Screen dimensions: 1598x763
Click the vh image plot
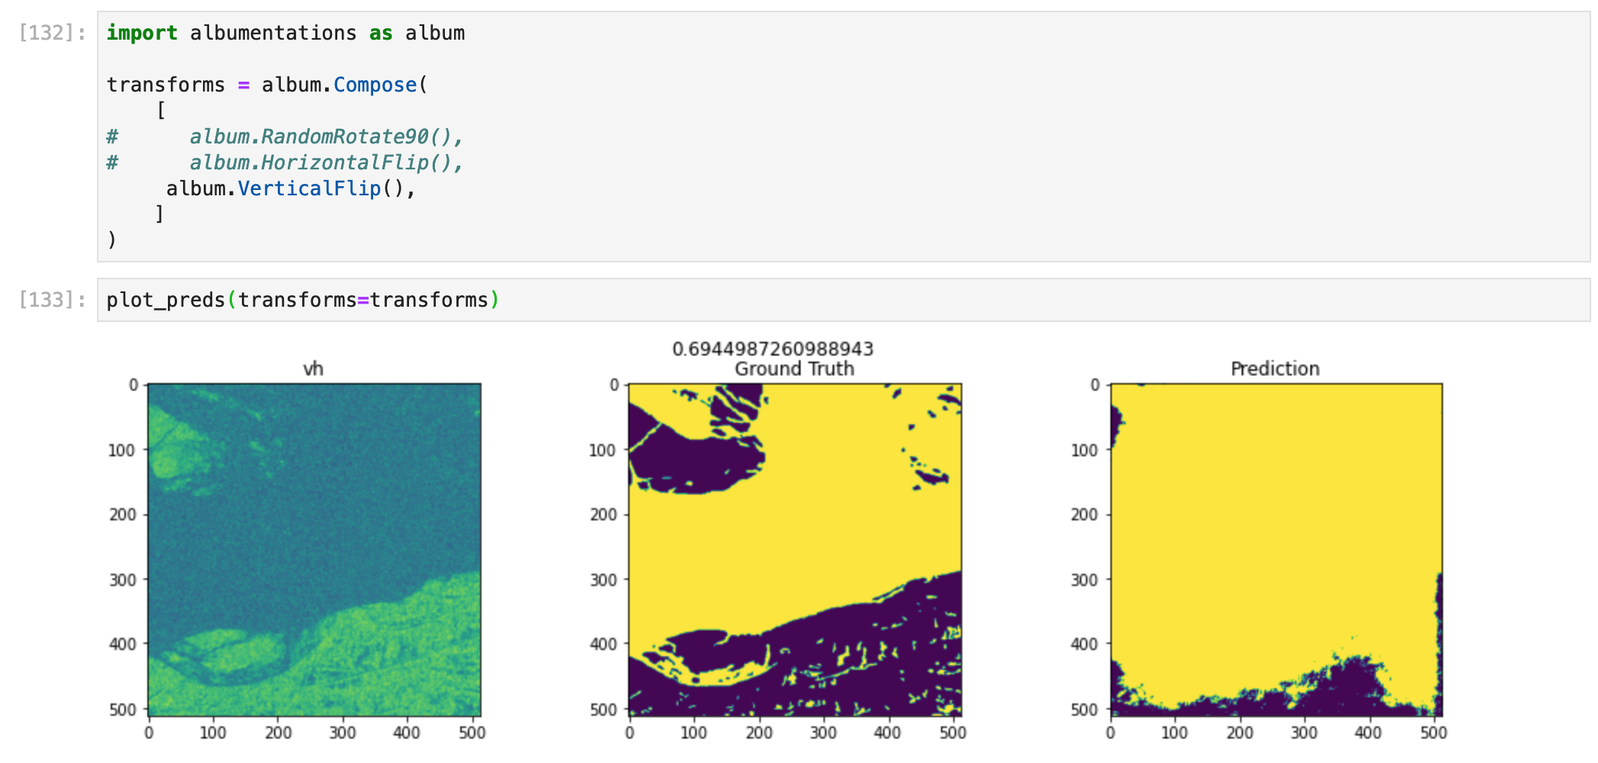pyautogui.click(x=314, y=549)
